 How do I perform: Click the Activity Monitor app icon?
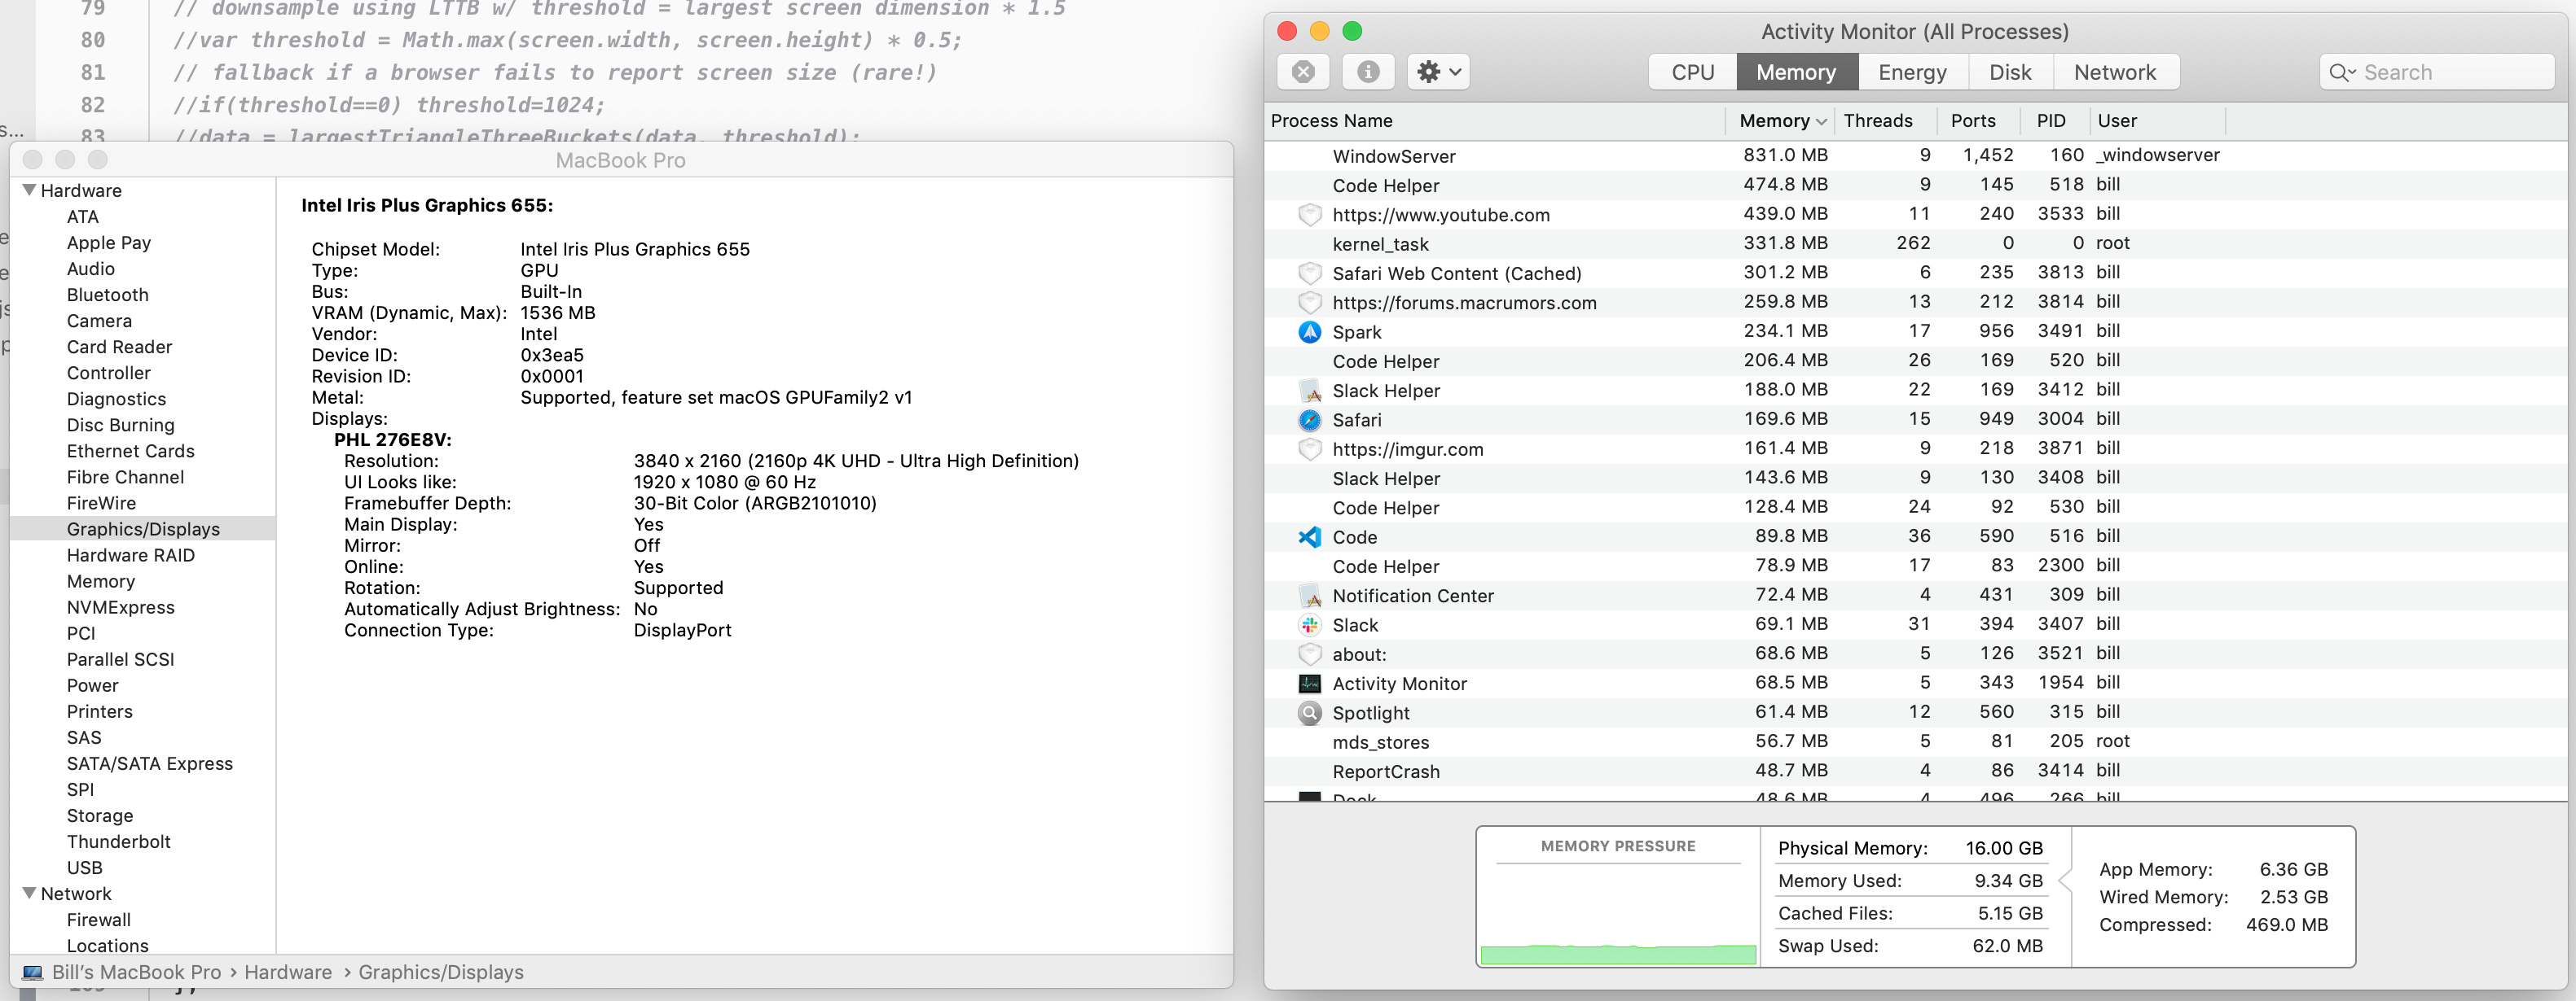tap(1309, 684)
